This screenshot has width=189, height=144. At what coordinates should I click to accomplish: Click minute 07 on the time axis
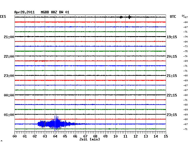click(85, 136)
